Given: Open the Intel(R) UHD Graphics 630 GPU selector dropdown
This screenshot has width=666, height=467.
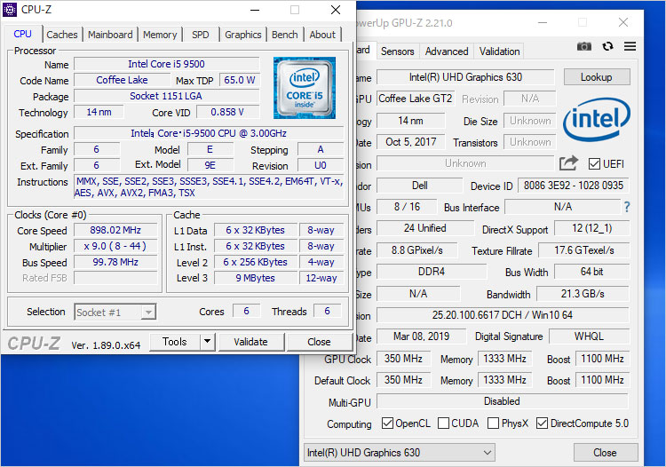Looking at the screenshot, I should pyautogui.click(x=400, y=453).
